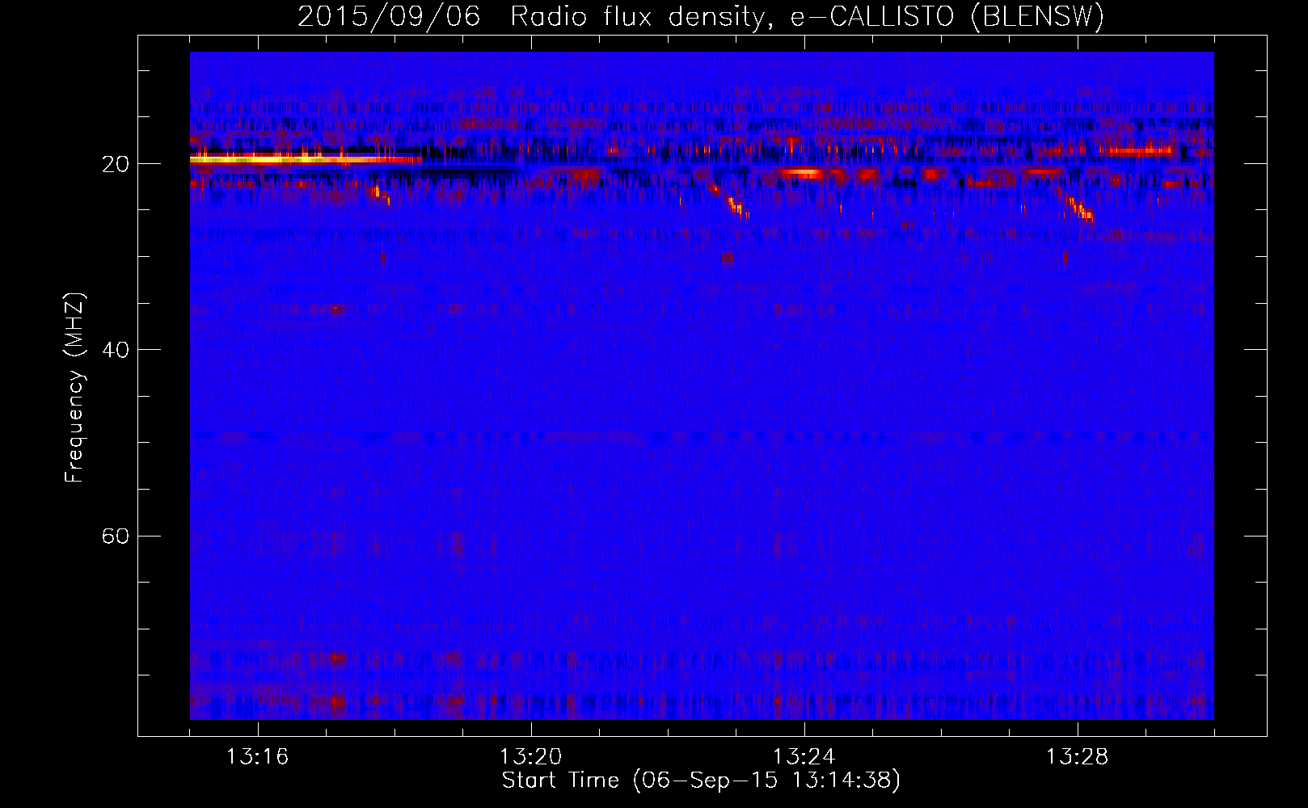Click the 'Start Time (06-Sep-15 13:14:38)' label
Viewport: 1308px width, 808px height.
point(701,781)
